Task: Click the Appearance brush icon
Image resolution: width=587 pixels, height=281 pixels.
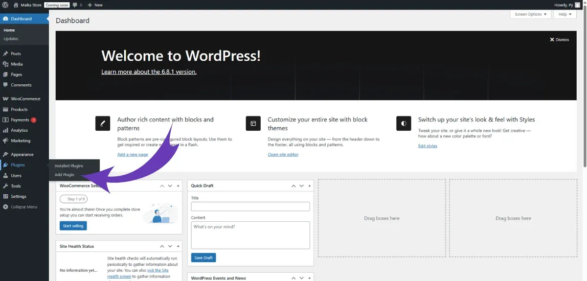Action: coord(5,155)
